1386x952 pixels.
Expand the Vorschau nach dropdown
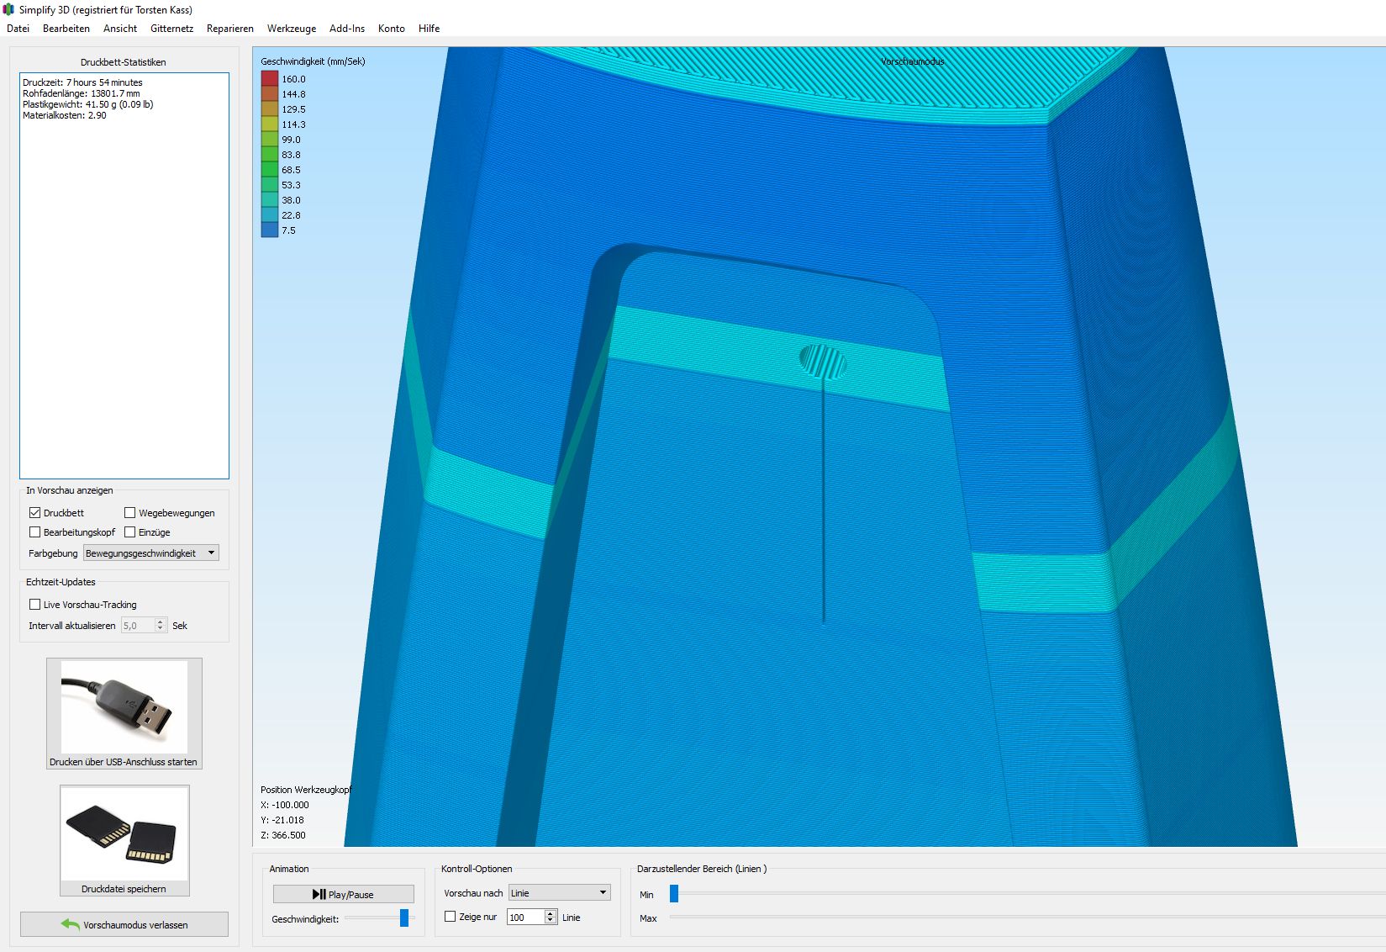[559, 892]
